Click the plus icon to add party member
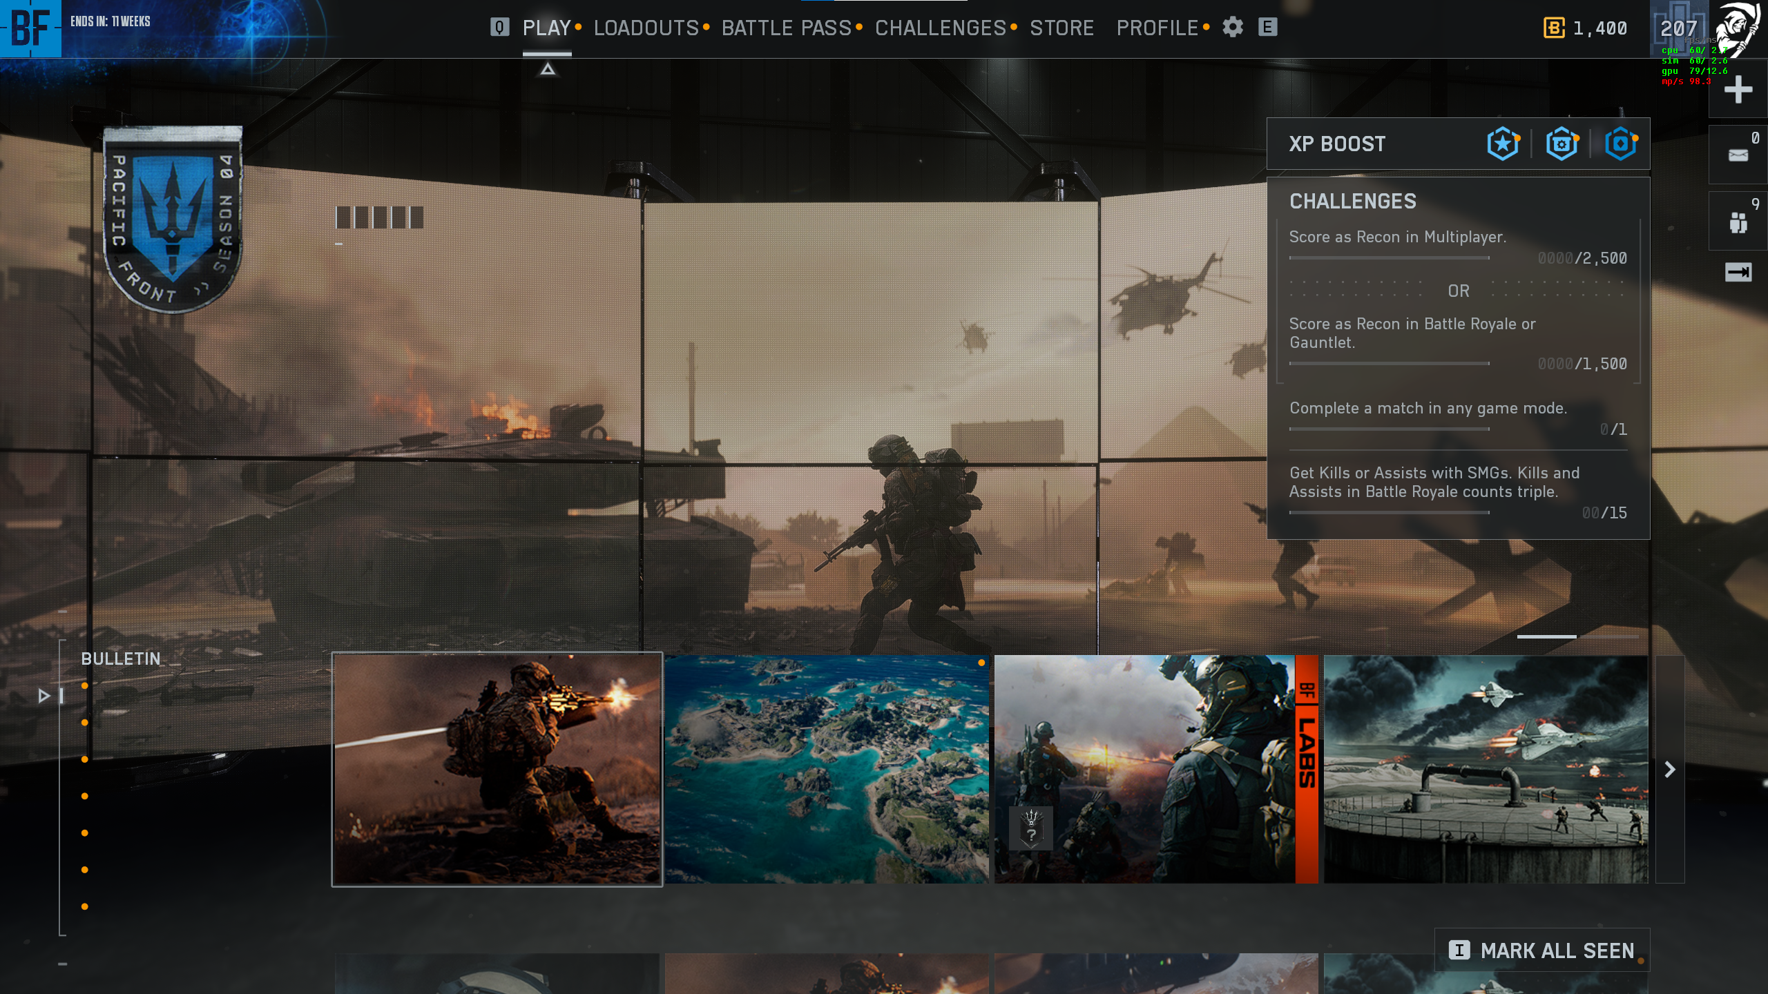The height and width of the screenshot is (994, 1768). click(1738, 90)
